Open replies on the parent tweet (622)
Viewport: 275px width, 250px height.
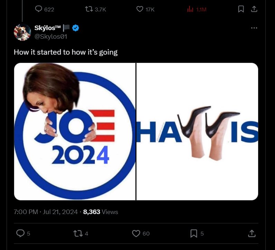click(x=44, y=9)
